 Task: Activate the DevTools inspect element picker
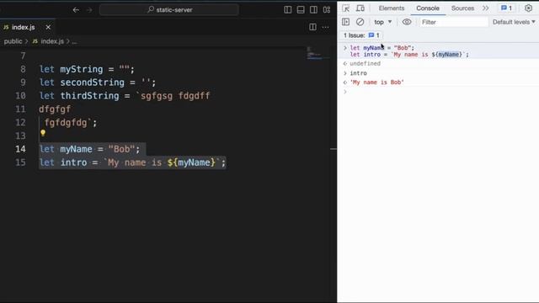coord(346,8)
